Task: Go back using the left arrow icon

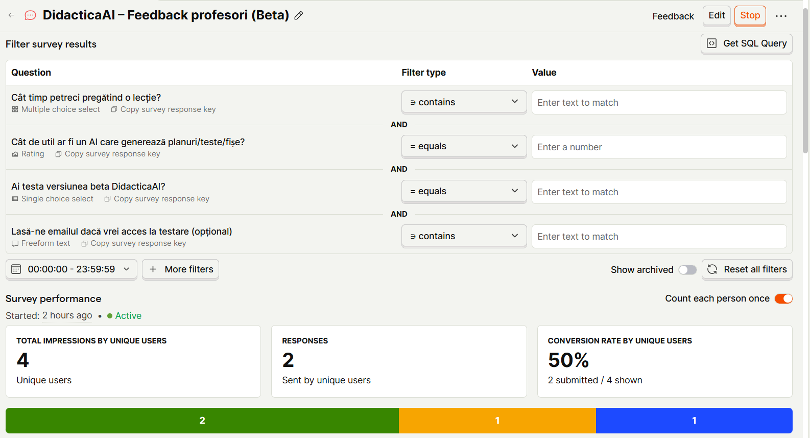Action: [11, 15]
